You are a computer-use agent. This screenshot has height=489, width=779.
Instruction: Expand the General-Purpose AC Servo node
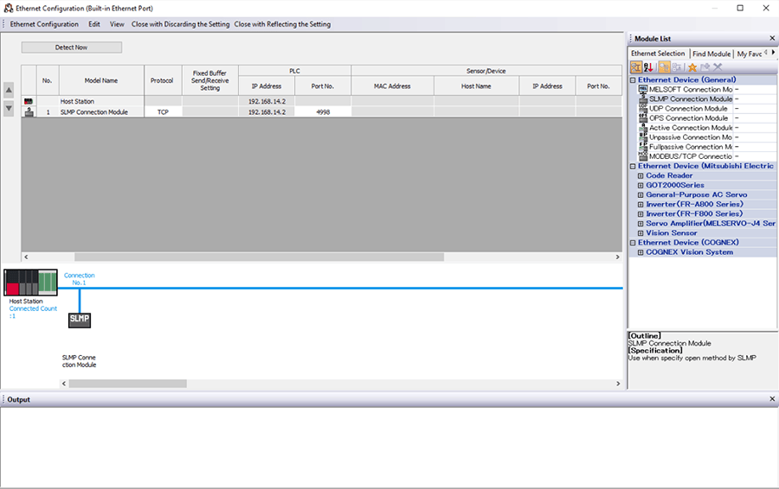pyautogui.click(x=641, y=195)
